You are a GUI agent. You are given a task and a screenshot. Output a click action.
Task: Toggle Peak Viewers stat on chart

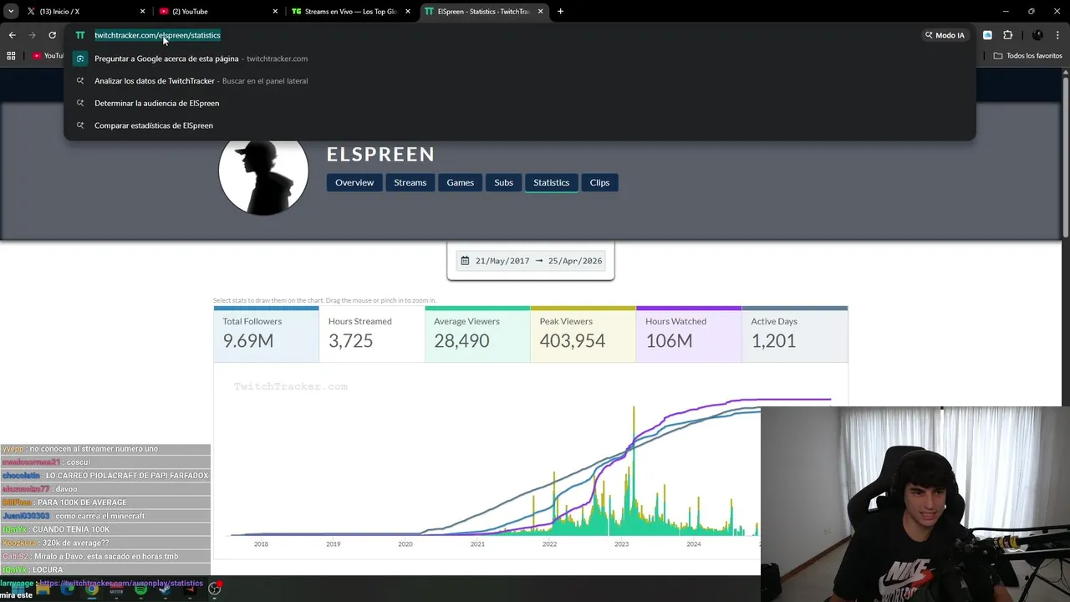tap(583, 334)
